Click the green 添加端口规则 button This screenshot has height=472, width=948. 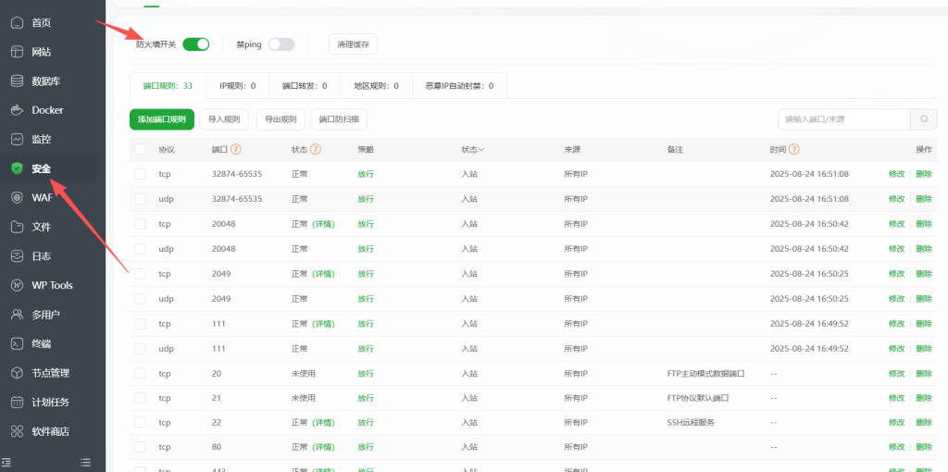162,119
